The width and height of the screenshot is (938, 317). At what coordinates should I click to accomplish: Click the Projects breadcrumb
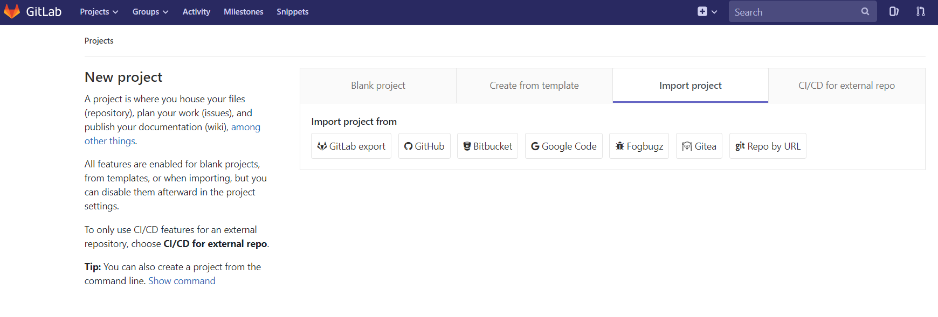(x=99, y=41)
